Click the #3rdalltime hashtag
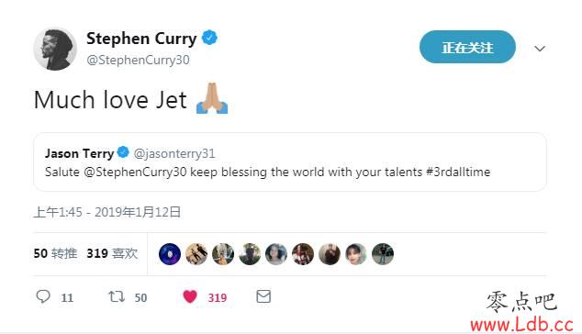 [458, 172]
